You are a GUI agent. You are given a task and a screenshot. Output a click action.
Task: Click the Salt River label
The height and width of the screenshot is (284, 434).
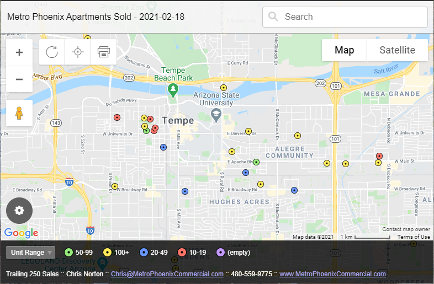point(386,69)
